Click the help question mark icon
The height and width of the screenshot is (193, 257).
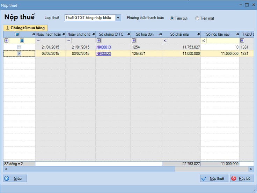click(7, 178)
